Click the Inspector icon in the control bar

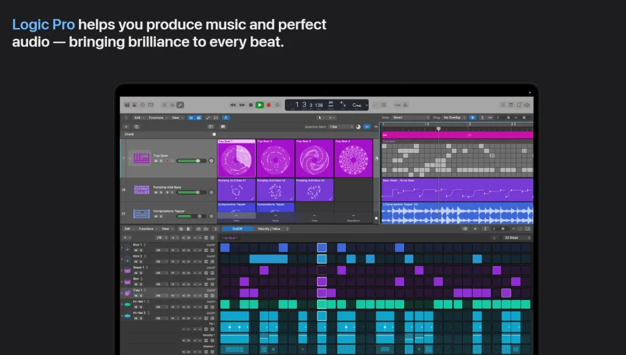pyautogui.click(x=134, y=105)
